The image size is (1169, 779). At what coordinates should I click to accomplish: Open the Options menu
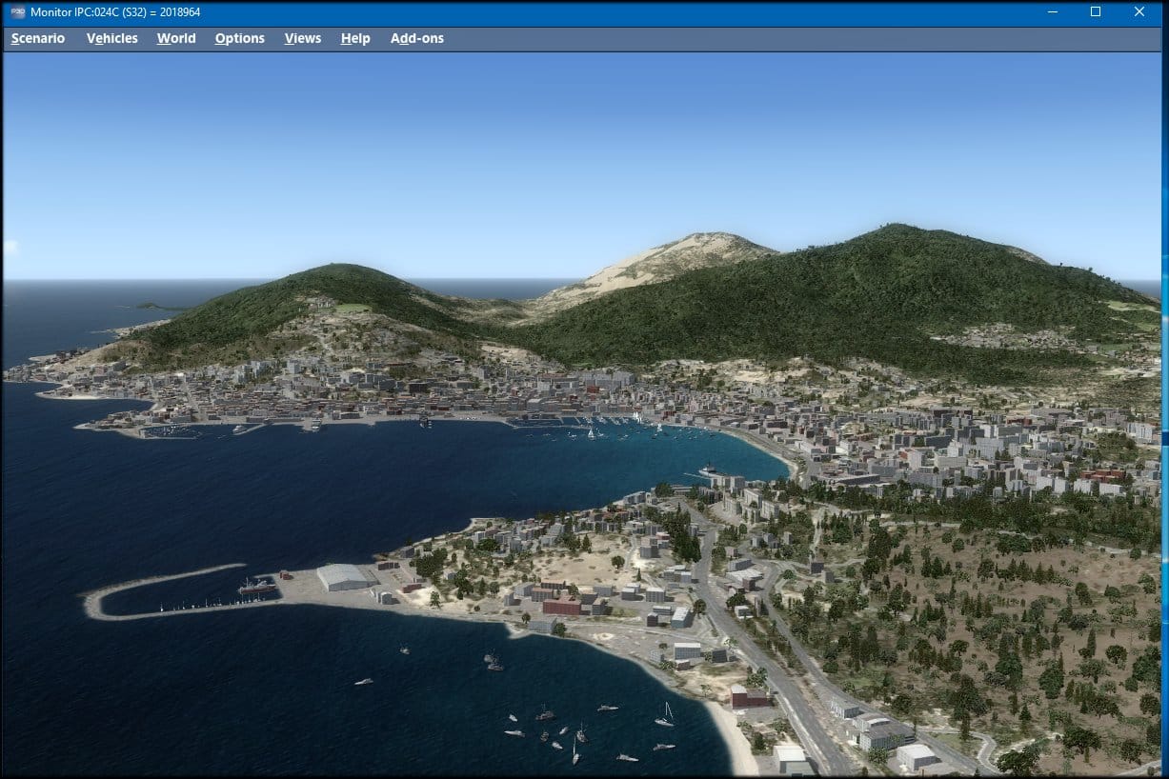click(239, 38)
